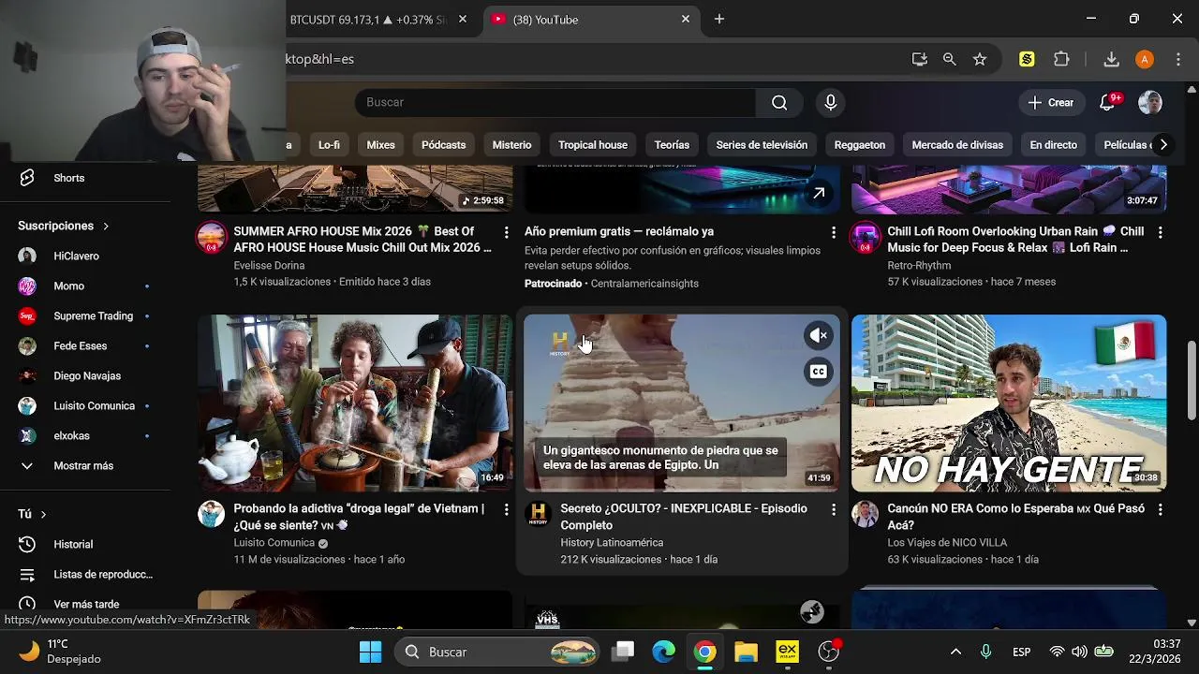Open the ad's external link arrow icon
The image size is (1199, 674).
(819, 193)
